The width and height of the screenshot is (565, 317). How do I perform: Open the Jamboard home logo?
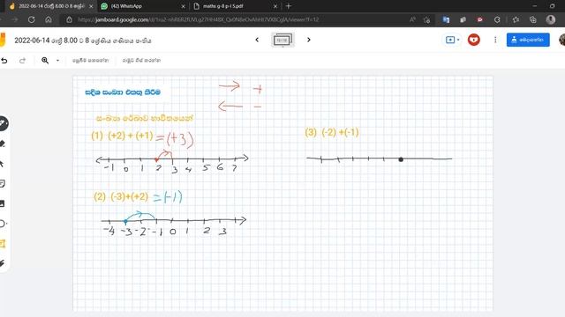3,40
